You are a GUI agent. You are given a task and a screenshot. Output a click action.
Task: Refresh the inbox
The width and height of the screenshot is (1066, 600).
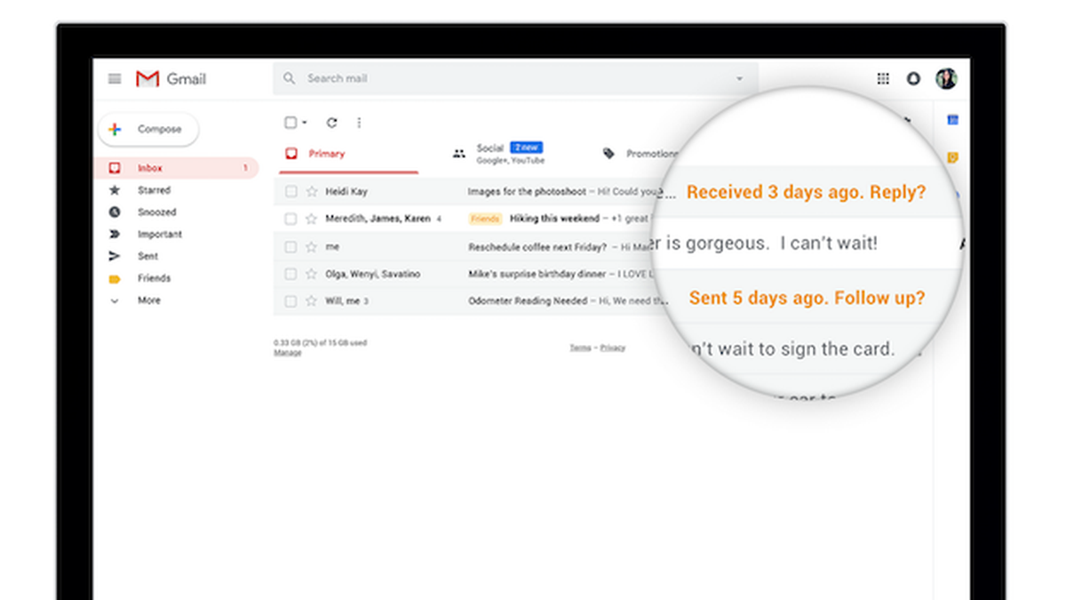tap(332, 122)
